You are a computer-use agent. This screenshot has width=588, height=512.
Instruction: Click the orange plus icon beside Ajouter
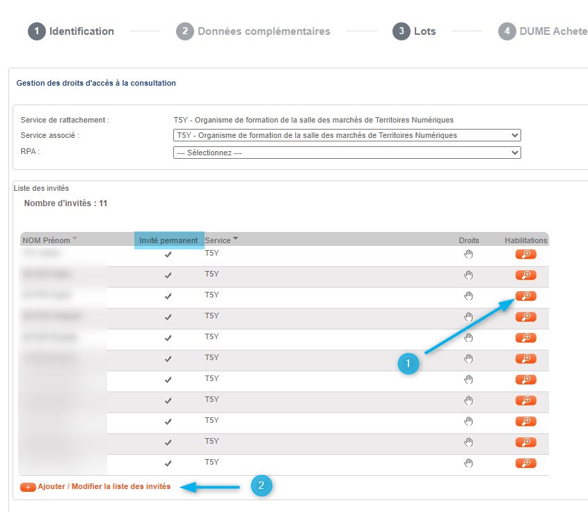click(28, 488)
